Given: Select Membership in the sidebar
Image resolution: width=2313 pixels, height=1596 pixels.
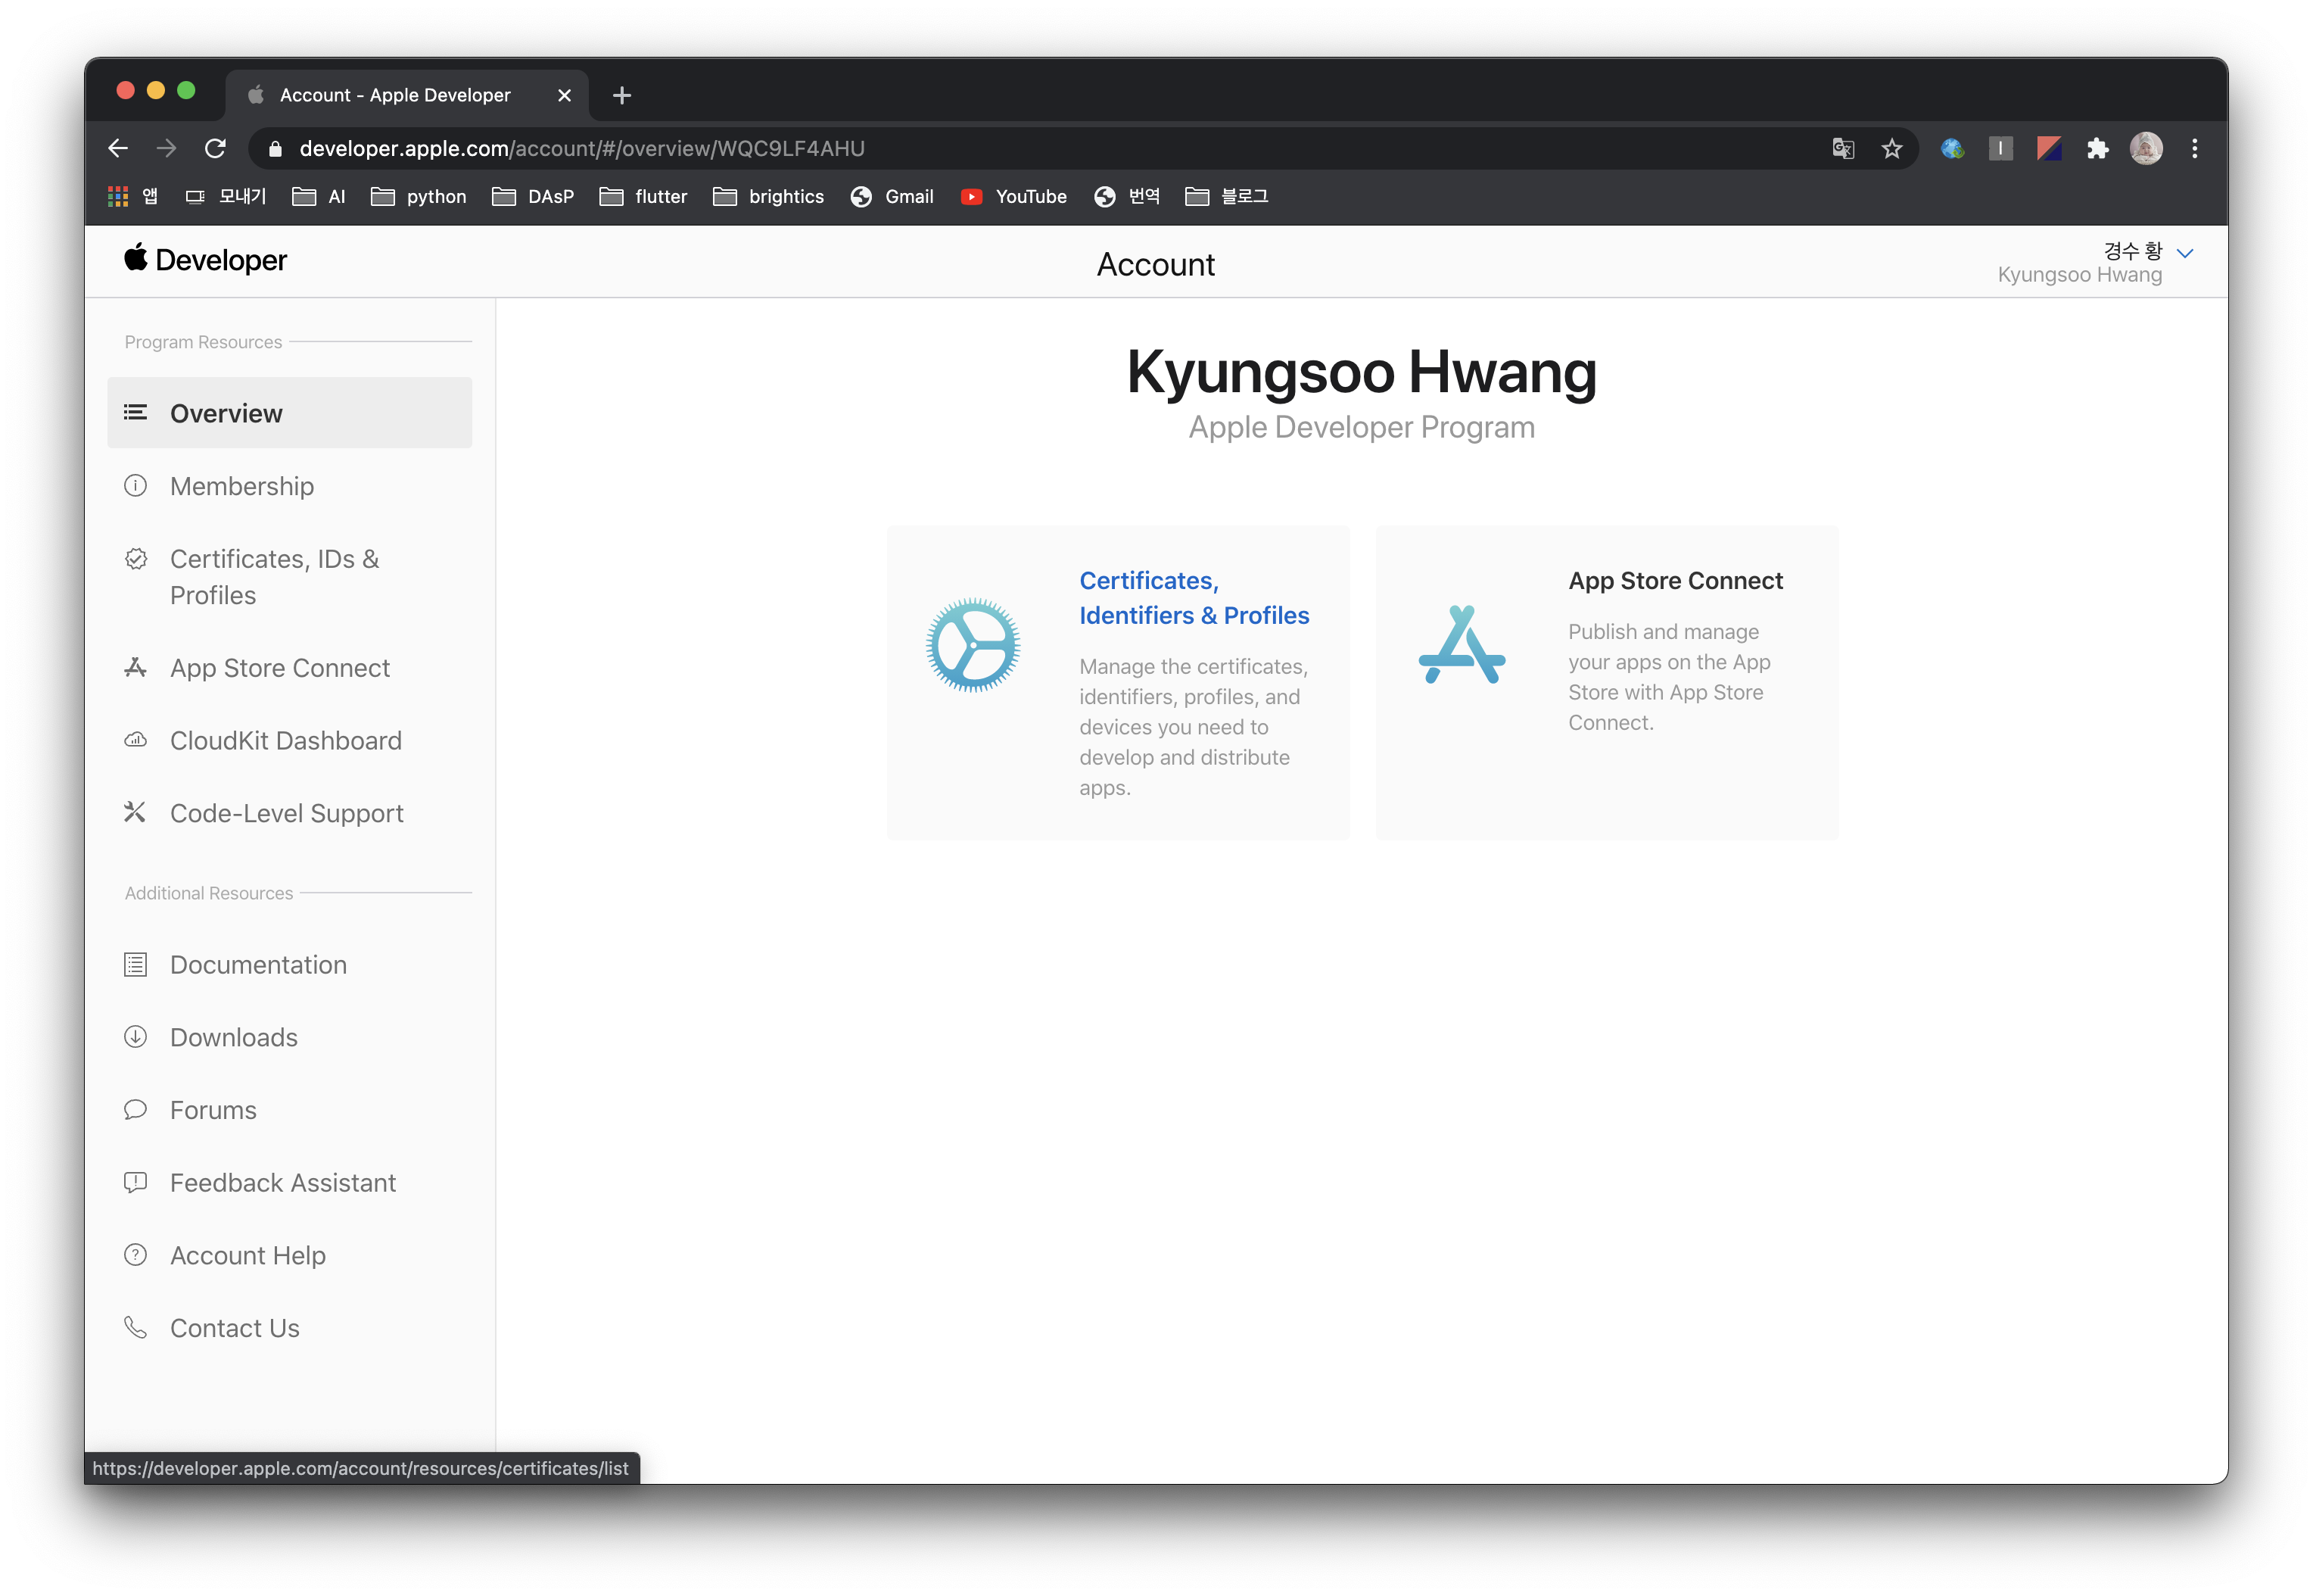Looking at the screenshot, I should (242, 486).
